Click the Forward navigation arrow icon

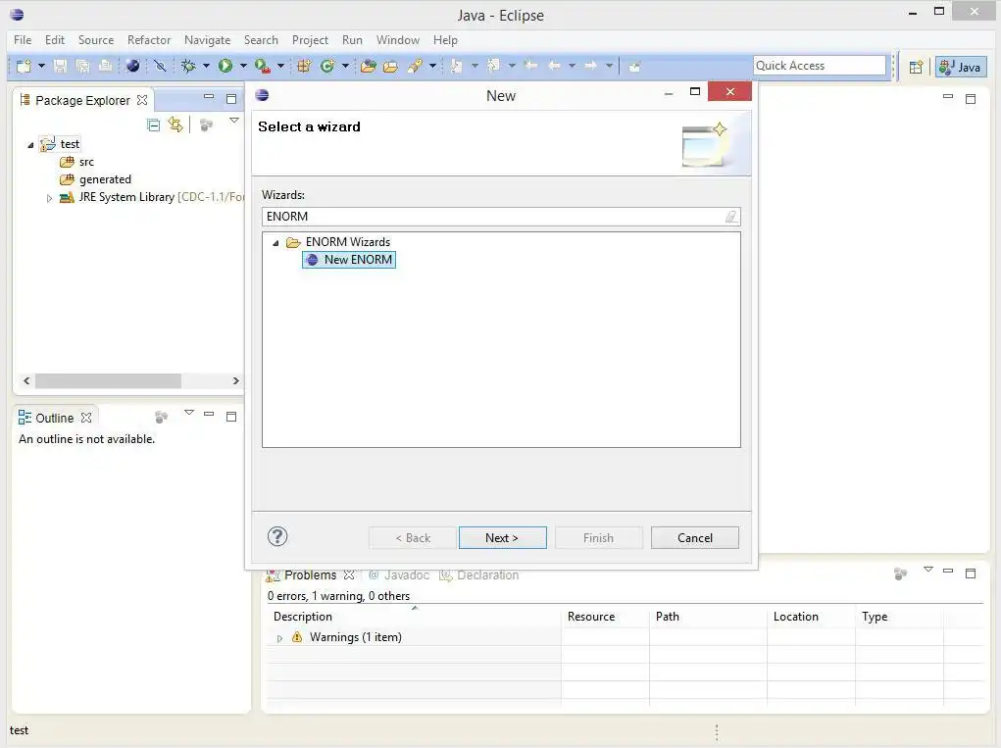590,66
